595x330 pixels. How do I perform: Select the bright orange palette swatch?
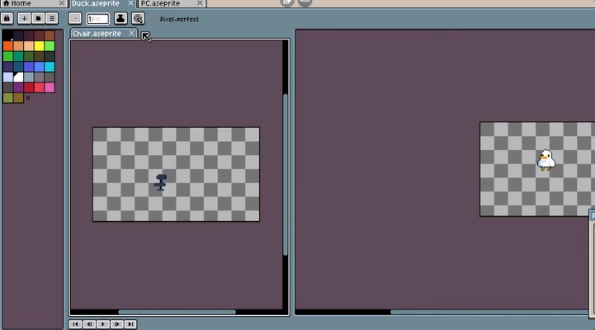pos(7,46)
